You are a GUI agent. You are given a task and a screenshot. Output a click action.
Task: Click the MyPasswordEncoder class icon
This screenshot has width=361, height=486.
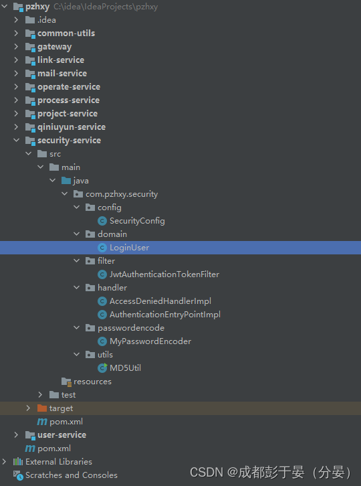[102, 341]
